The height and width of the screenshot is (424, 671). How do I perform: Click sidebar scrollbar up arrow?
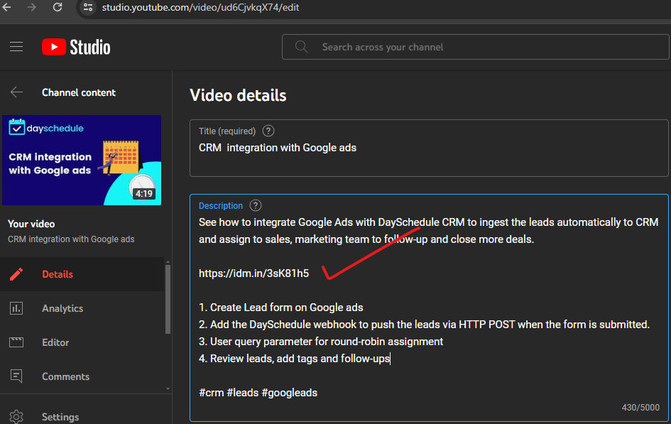coord(168,261)
